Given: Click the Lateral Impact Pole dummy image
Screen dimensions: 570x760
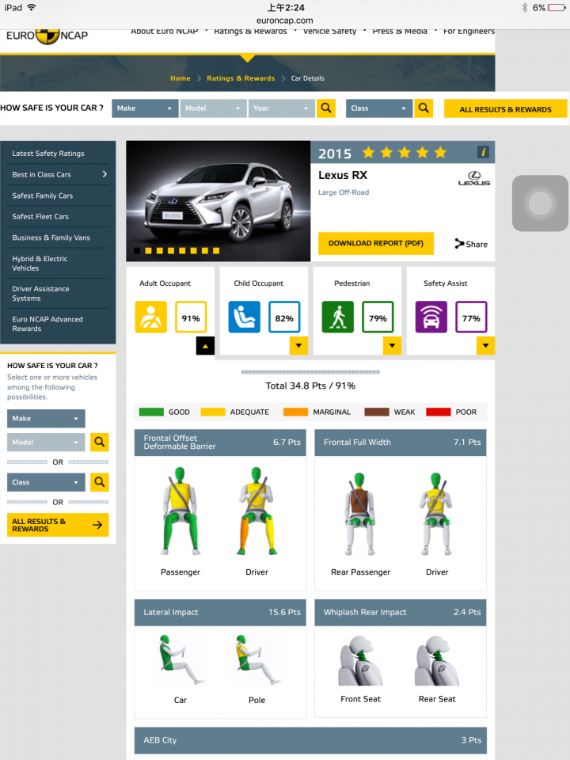Looking at the screenshot, I should 256,659.
